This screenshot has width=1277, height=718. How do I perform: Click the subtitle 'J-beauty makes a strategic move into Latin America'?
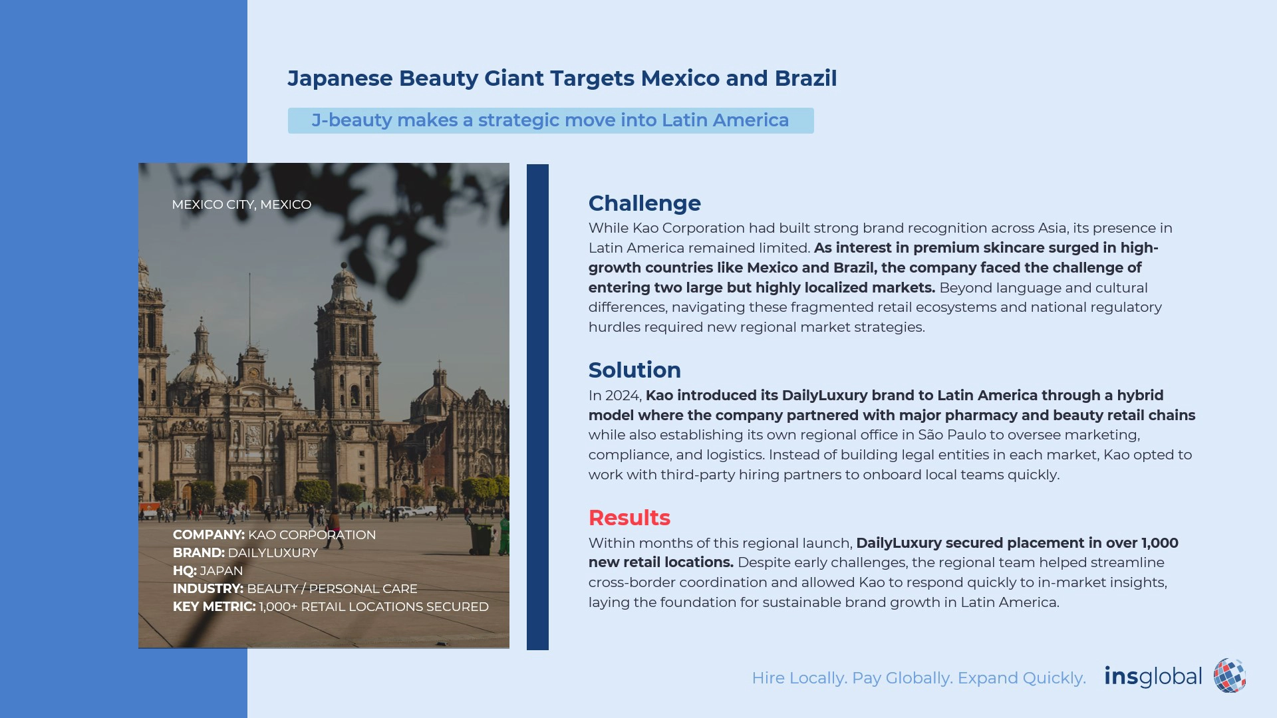click(550, 120)
